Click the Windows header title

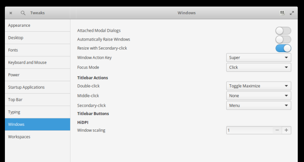point(186,13)
